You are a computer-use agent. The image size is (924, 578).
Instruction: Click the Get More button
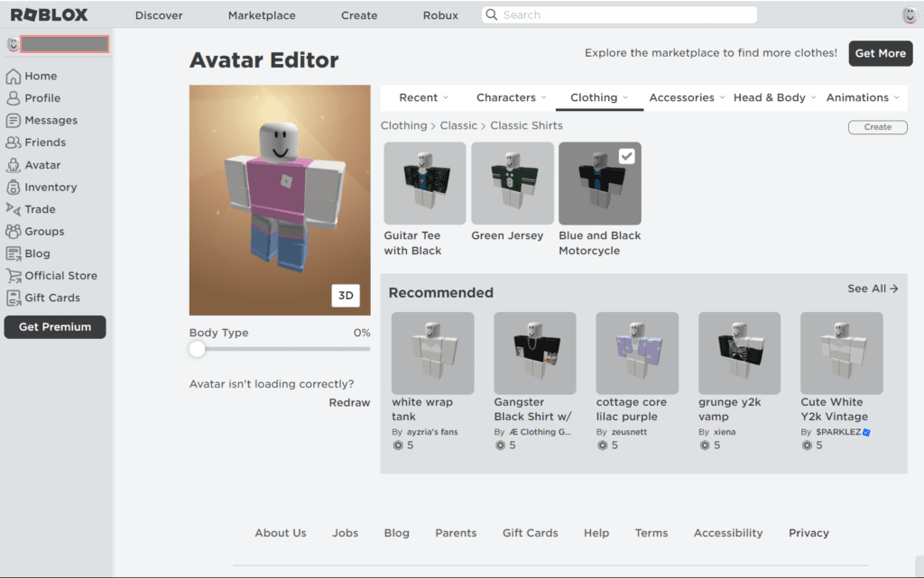881,53
